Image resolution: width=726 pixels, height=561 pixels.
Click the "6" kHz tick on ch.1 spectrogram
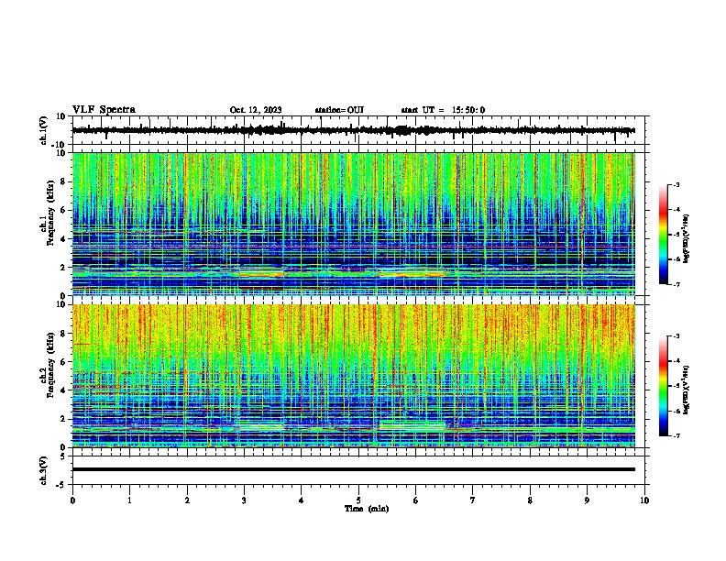point(63,210)
